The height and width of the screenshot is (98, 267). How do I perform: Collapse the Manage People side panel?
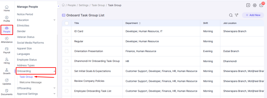pyautogui.click(x=59, y=6)
